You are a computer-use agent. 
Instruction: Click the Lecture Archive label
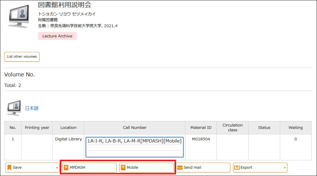(x=57, y=36)
